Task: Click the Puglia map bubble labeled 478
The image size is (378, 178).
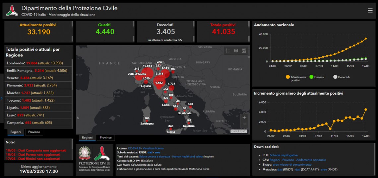Action: coord(190,107)
